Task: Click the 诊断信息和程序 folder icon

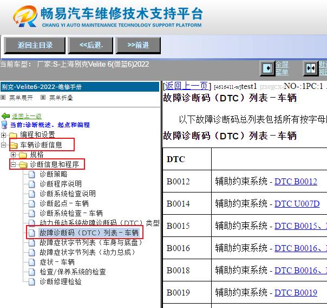Action: 23,165
